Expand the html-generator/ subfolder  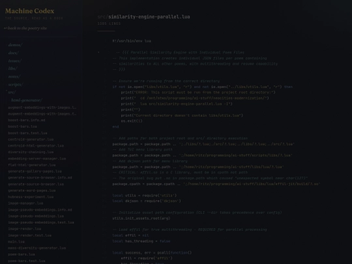[27, 100]
